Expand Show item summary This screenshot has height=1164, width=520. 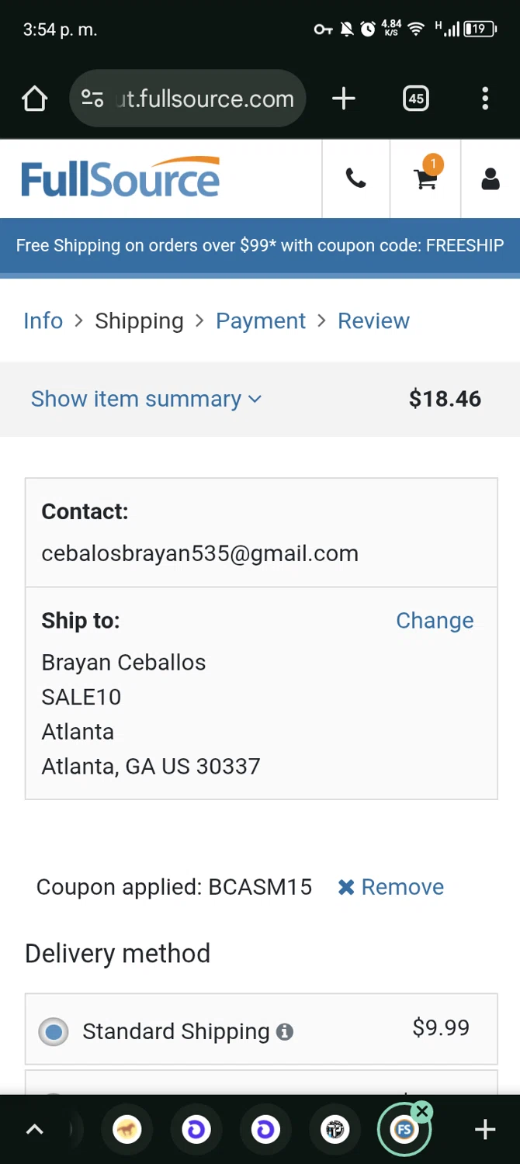146,399
